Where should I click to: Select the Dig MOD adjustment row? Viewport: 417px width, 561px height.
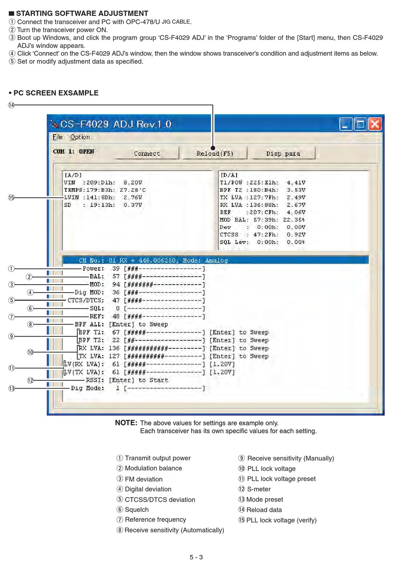[x=140, y=293]
